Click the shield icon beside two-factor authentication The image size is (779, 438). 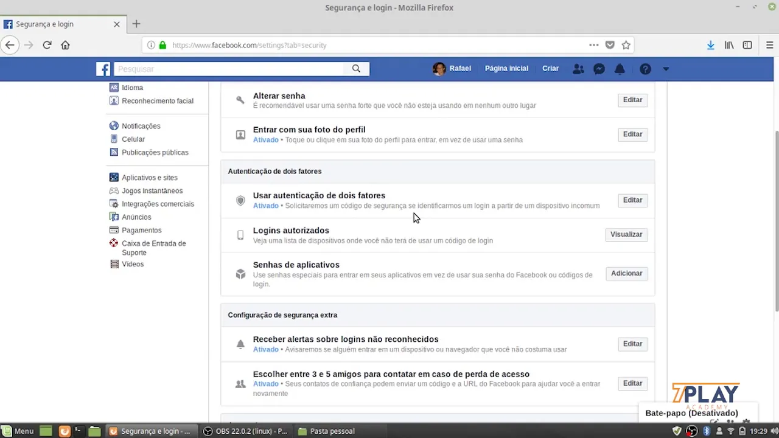pyautogui.click(x=240, y=200)
